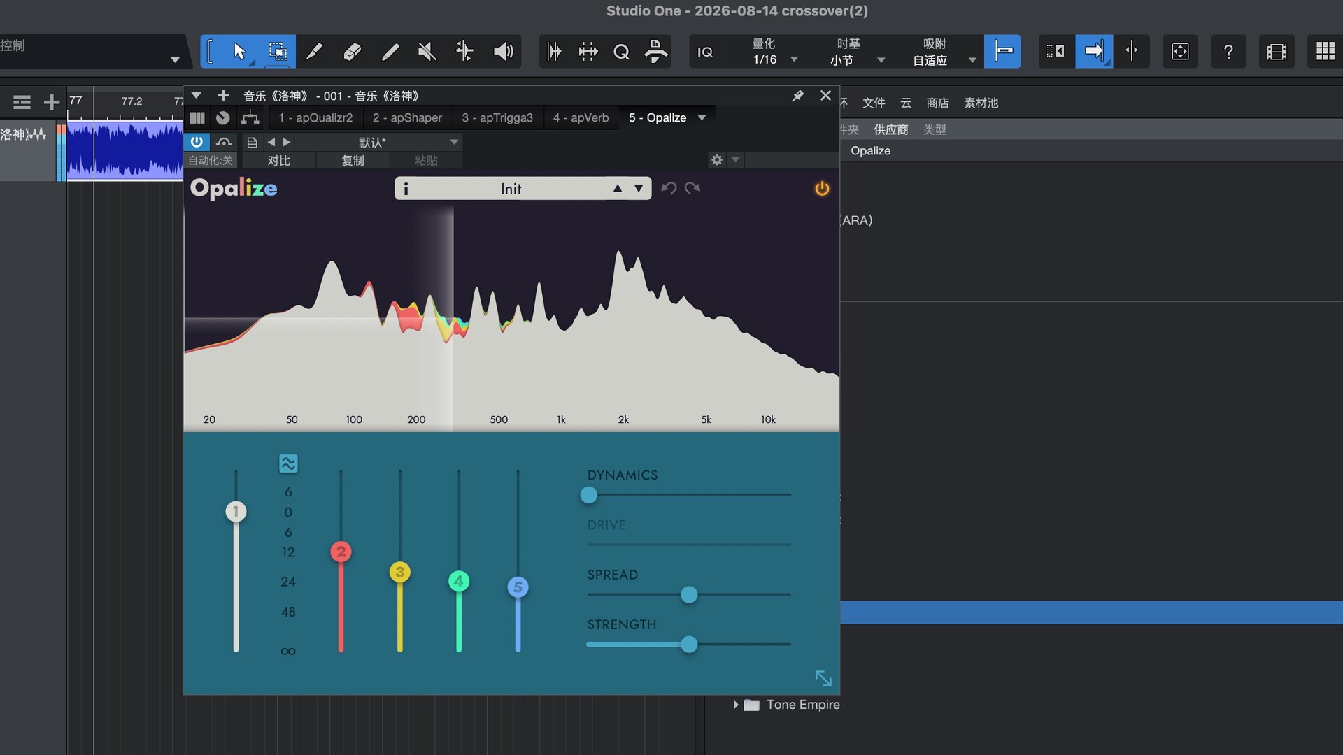Select the Bend tool
1343x755 pixels.
click(464, 51)
